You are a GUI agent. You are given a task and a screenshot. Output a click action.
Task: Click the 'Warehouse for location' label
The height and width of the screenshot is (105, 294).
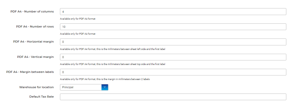click(x=36, y=87)
